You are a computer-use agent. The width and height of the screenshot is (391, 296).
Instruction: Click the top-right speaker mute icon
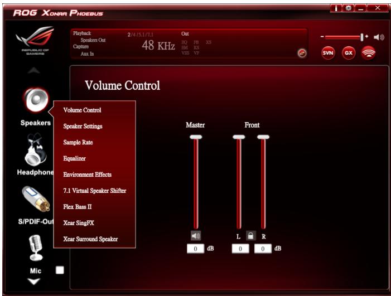click(x=379, y=37)
